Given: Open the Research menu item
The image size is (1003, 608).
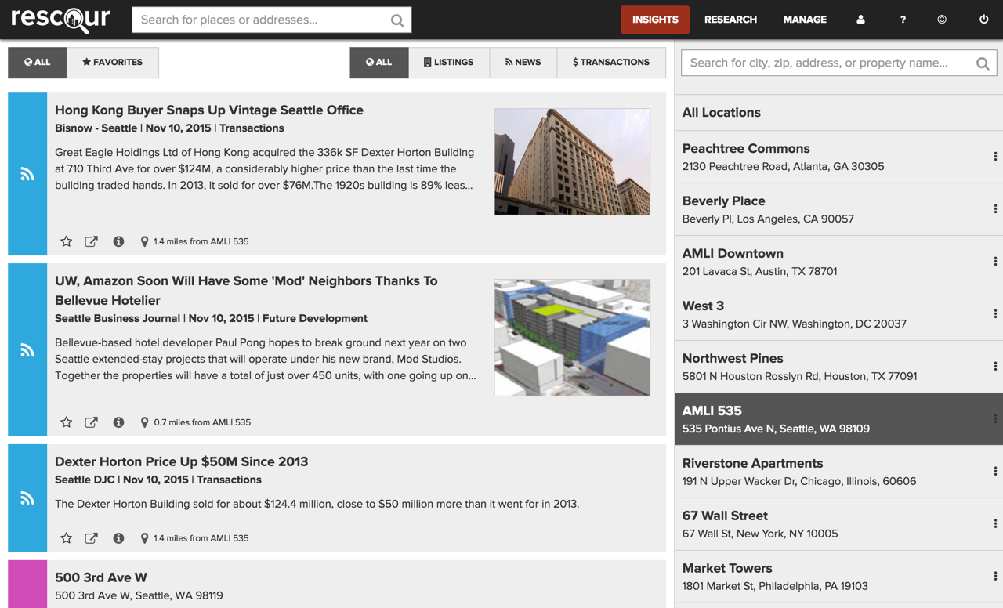Looking at the screenshot, I should (x=730, y=20).
